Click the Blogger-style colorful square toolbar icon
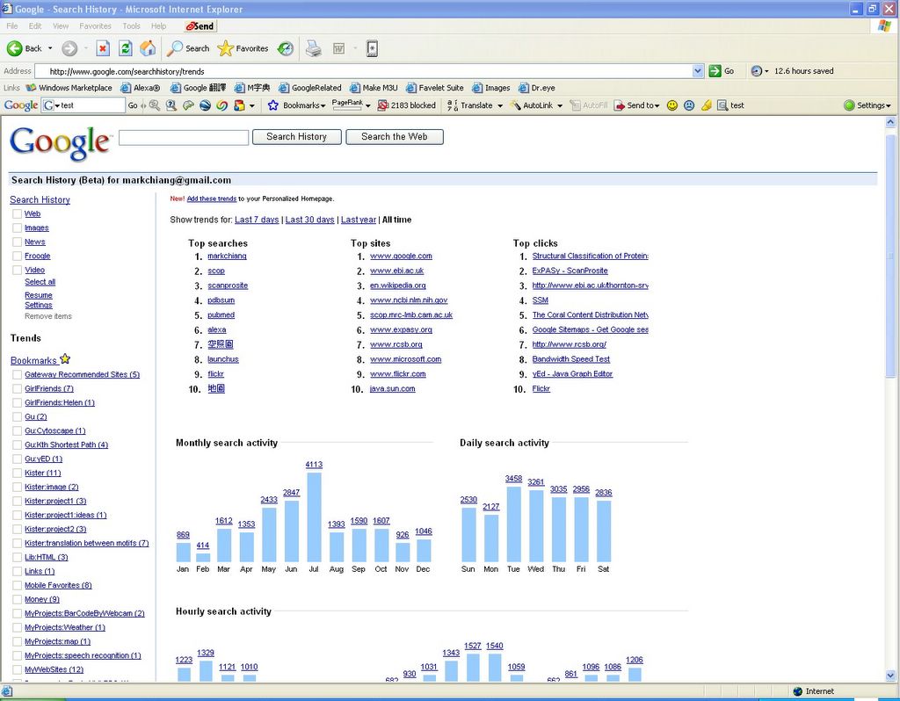This screenshot has width=900, height=701. [x=240, y=105]
